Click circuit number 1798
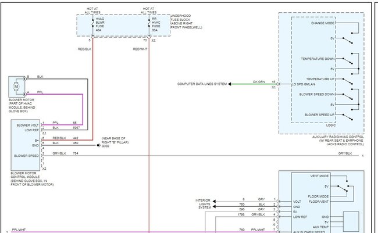The height and width of the screenshot is (233, 378). click(x=241, y=214)
